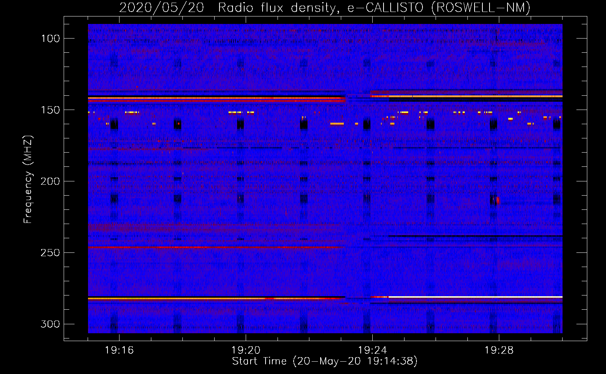
Task: Click the 19:24 time tick label
Action: pyautogui.click(x=372, y=350)
